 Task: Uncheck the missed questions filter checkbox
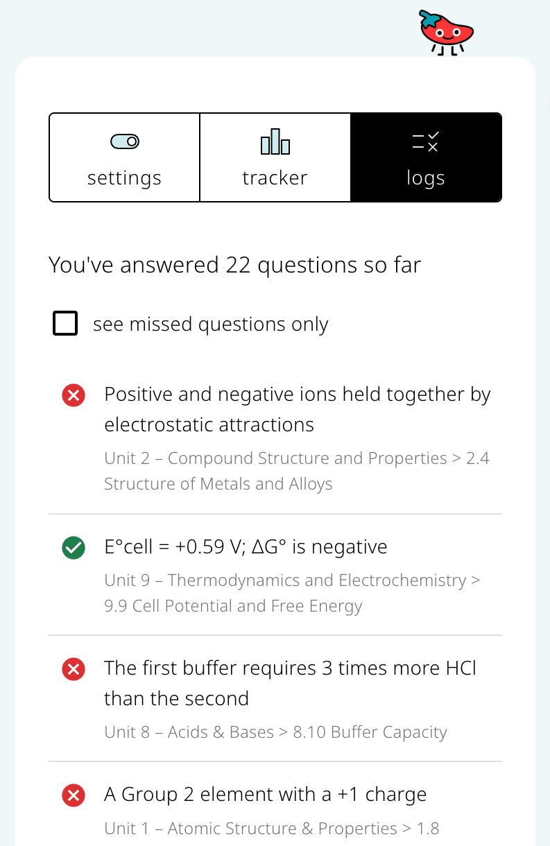tap(65, 323)
